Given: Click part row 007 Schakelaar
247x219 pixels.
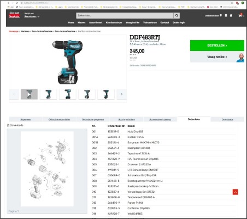Looking at the screenshot, I should (x=164, y=175).
